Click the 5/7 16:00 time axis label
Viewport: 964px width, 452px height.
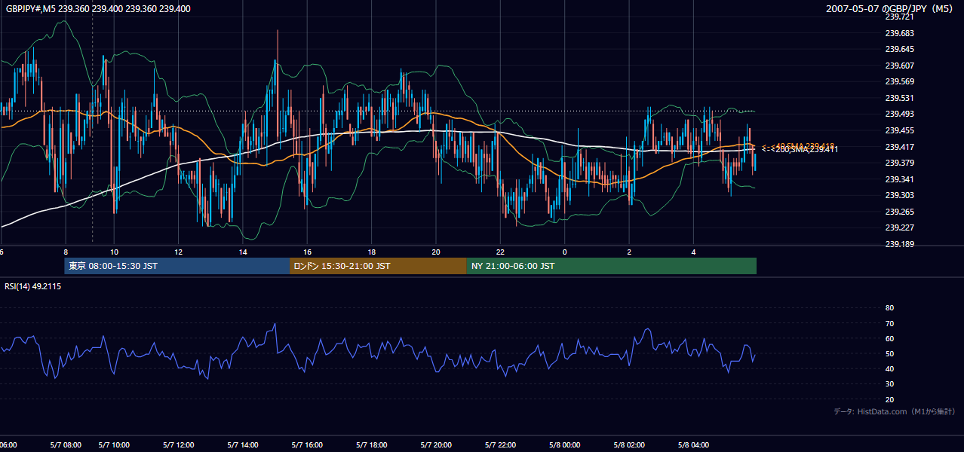[307, 444]
